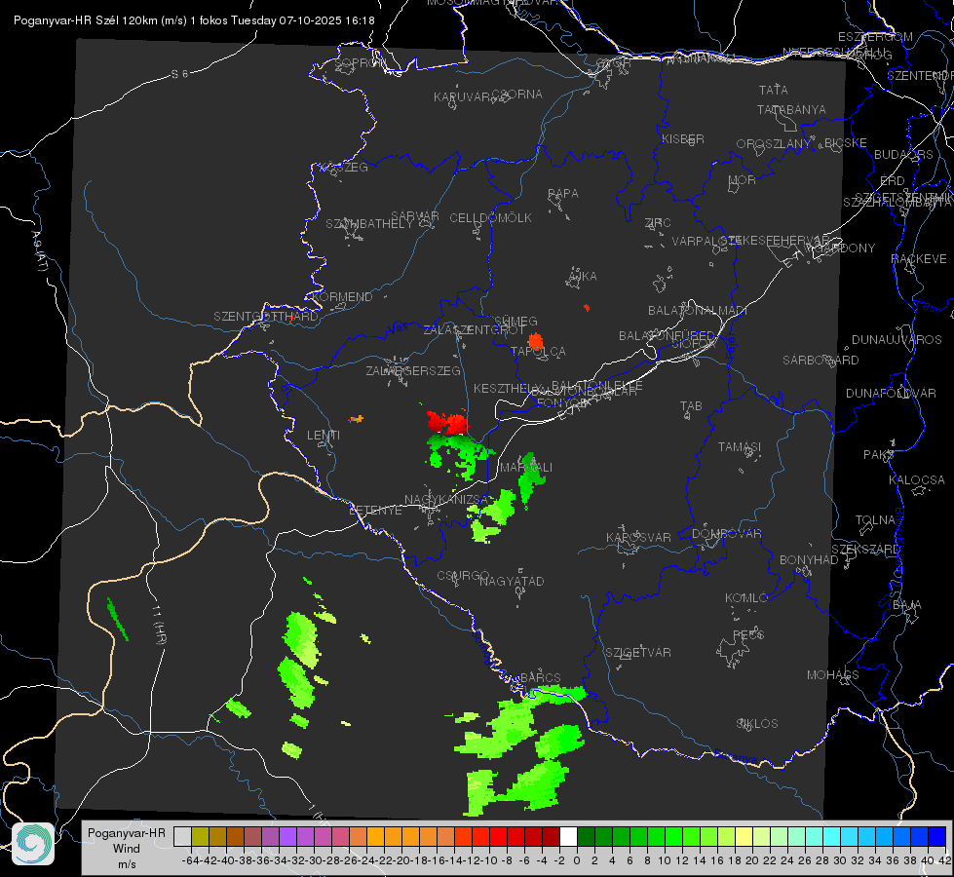Click the AJKA city label
This screenshot has height=877, width=954.
click(583, 277)
